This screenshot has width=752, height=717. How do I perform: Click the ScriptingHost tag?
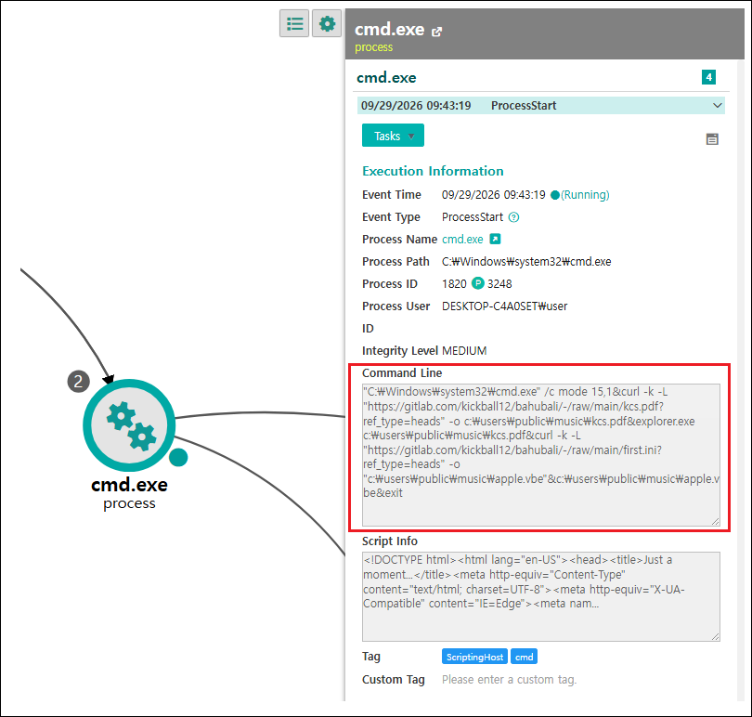(474, 657)
